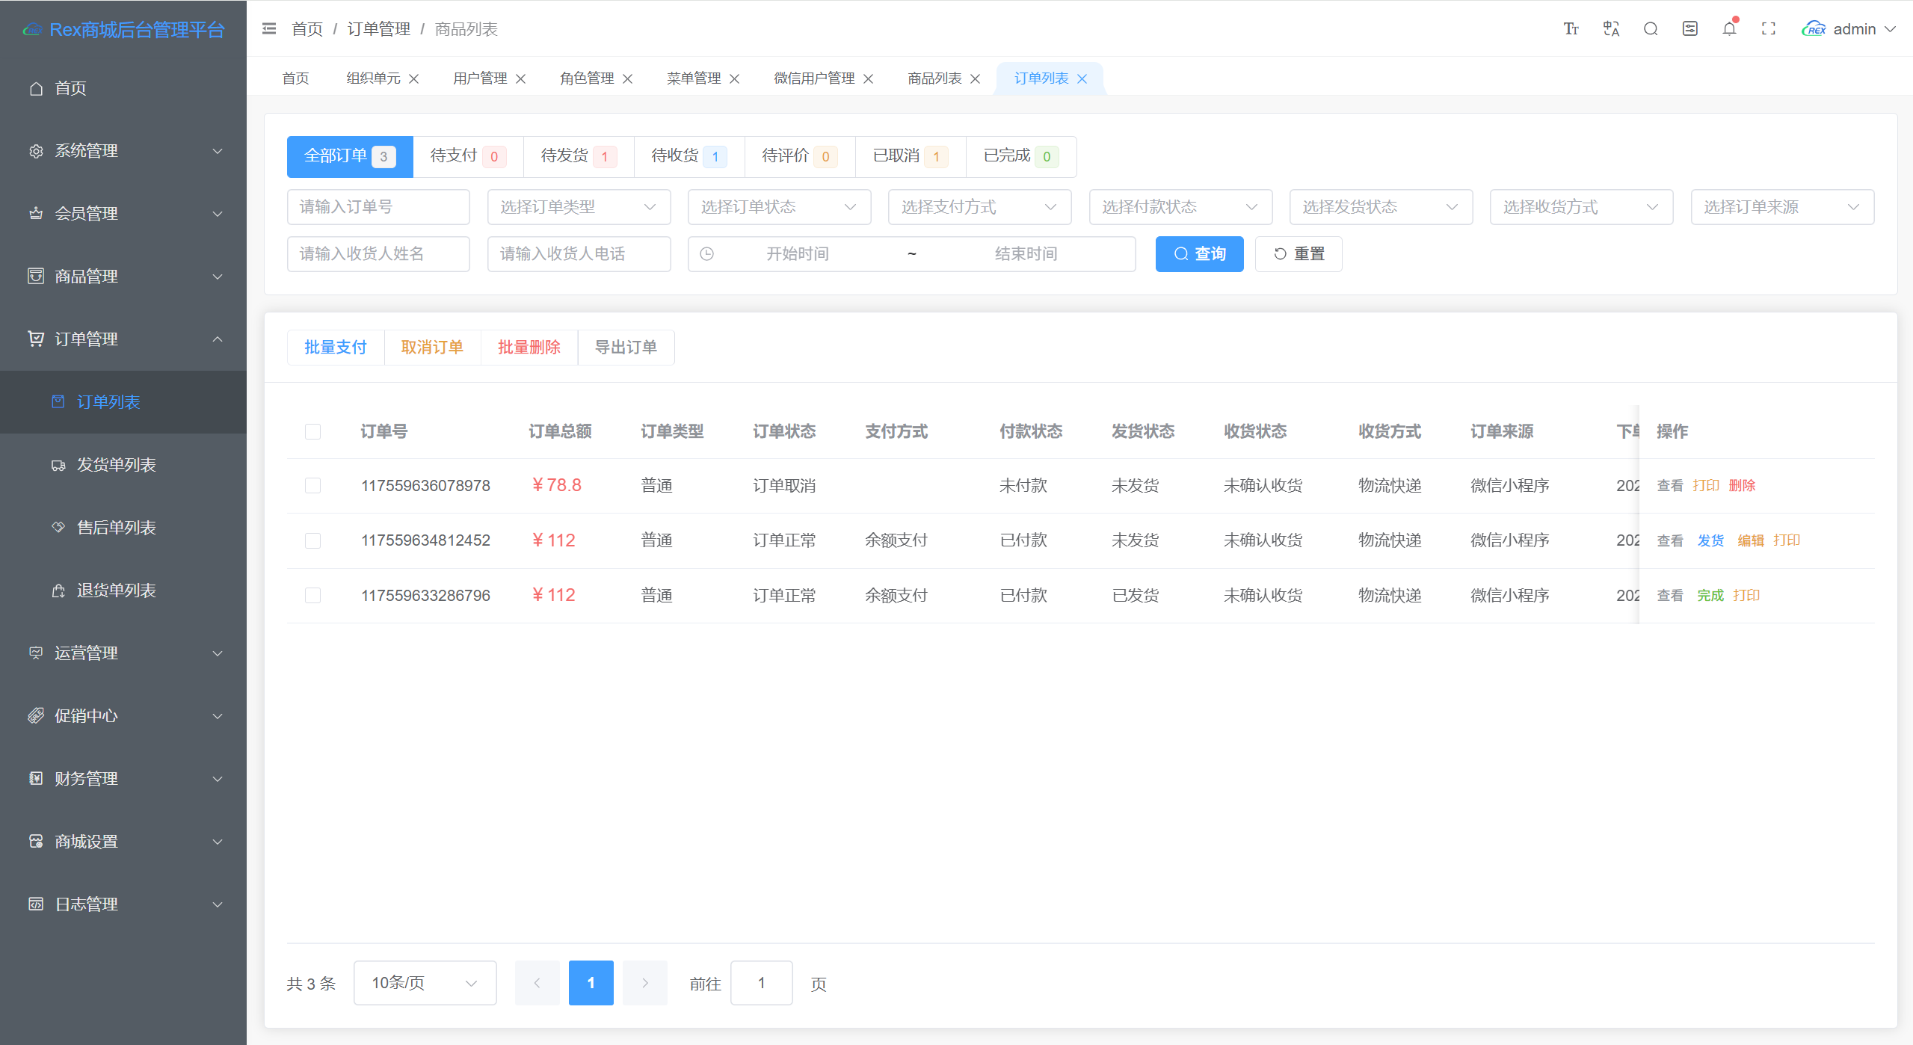Click the ticket icon for 促销中心
The height and width of the screenshot is (1045, 1913).
pyautogui.click(x=36, y=716)
